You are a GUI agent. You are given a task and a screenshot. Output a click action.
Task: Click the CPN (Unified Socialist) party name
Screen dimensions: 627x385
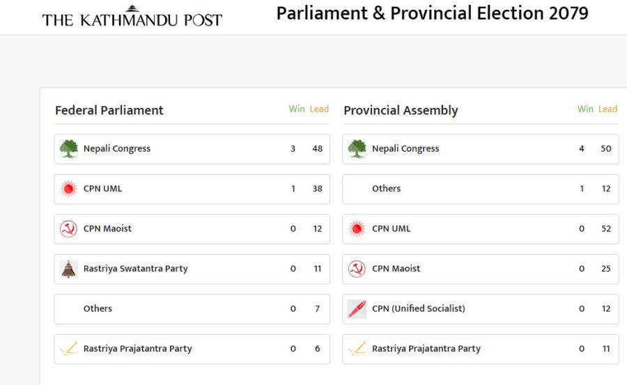(419, 309)
